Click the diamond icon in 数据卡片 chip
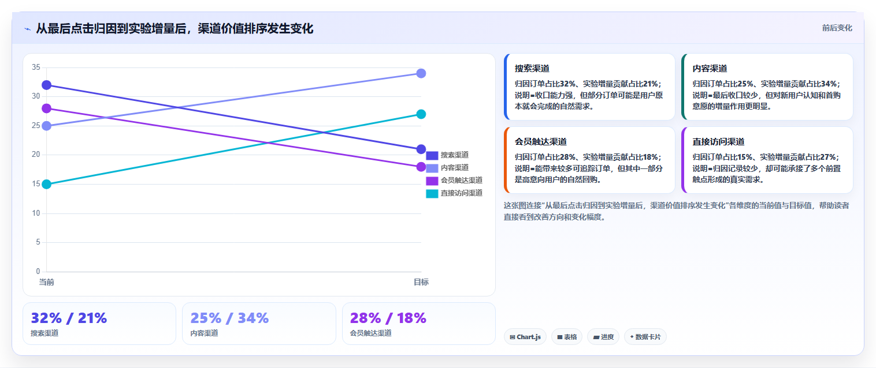 (632, 337)
